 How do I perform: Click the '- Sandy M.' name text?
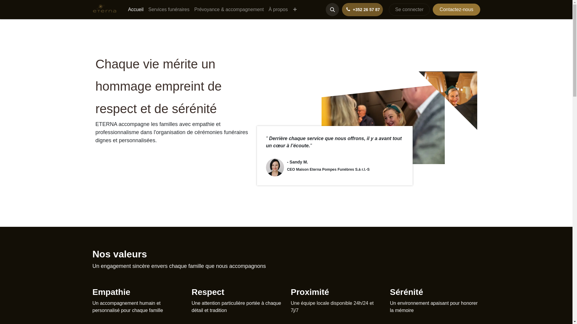(x=298, y=162)
